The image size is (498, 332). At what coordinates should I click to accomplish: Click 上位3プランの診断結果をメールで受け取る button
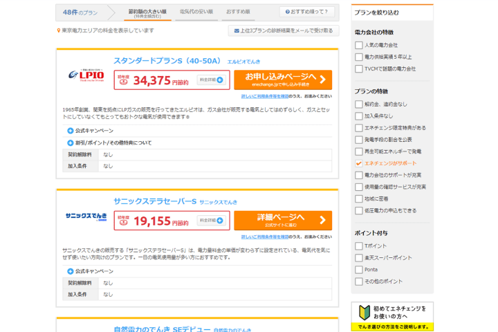[284, 31]
